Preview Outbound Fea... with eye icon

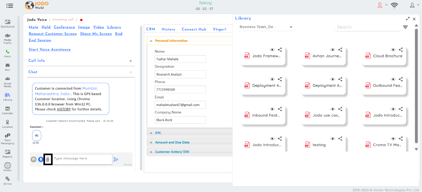[x=393, y=79]
